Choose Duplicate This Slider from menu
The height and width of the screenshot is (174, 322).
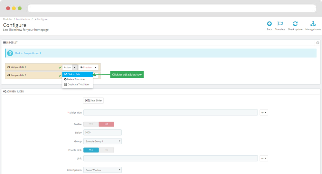click(77, 84)
